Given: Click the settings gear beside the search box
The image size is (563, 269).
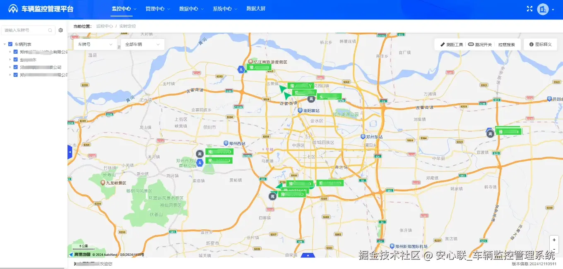Looking at the screenshot, I should pyautogui.click(x=60, y=30).
